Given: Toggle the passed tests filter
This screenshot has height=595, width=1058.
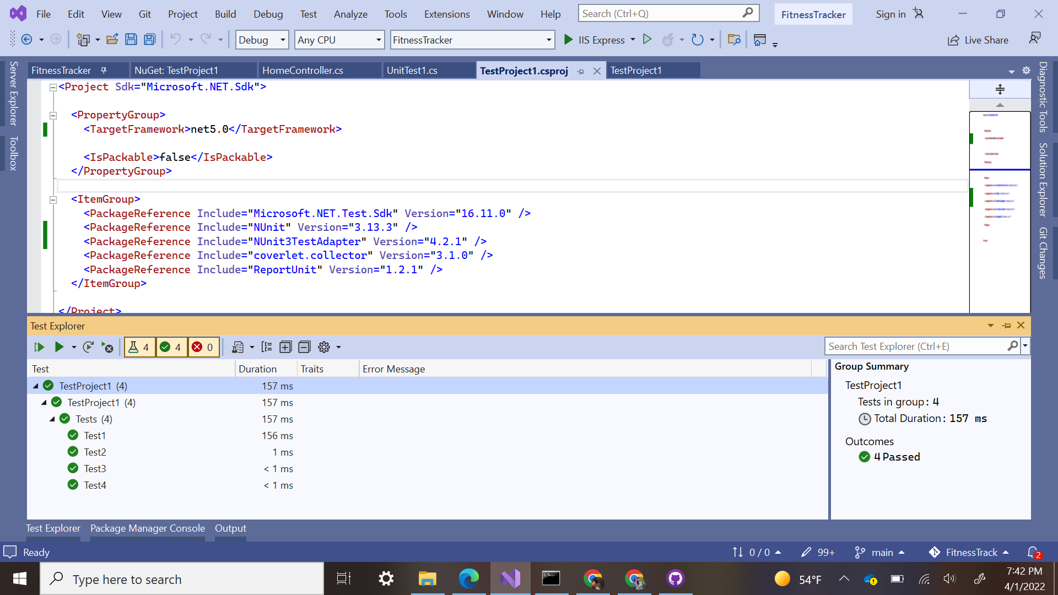Looking at the screenshot, I should (x=171, y=347).
